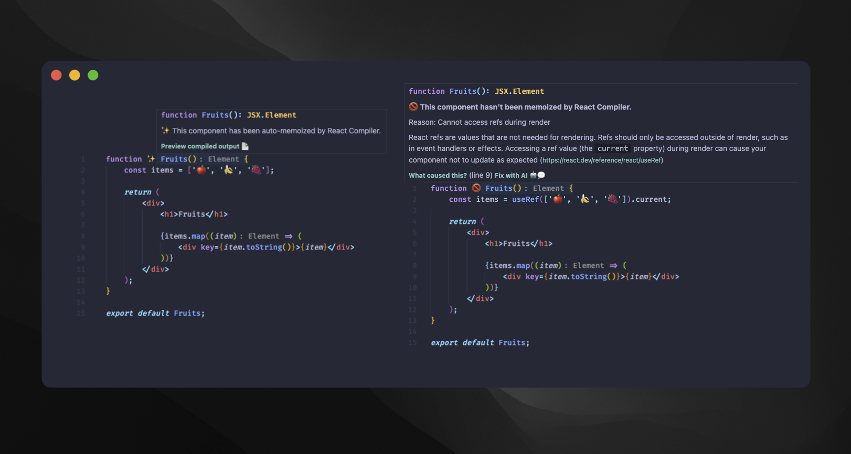Click the yellow minimize window button
The image size is (851, 454).
75,75
